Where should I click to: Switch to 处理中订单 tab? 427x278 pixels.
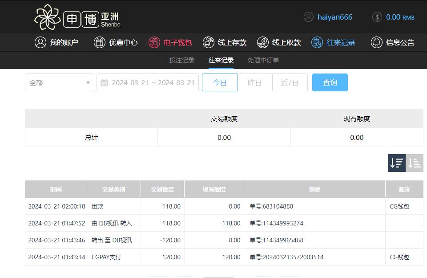pos(263,60)
